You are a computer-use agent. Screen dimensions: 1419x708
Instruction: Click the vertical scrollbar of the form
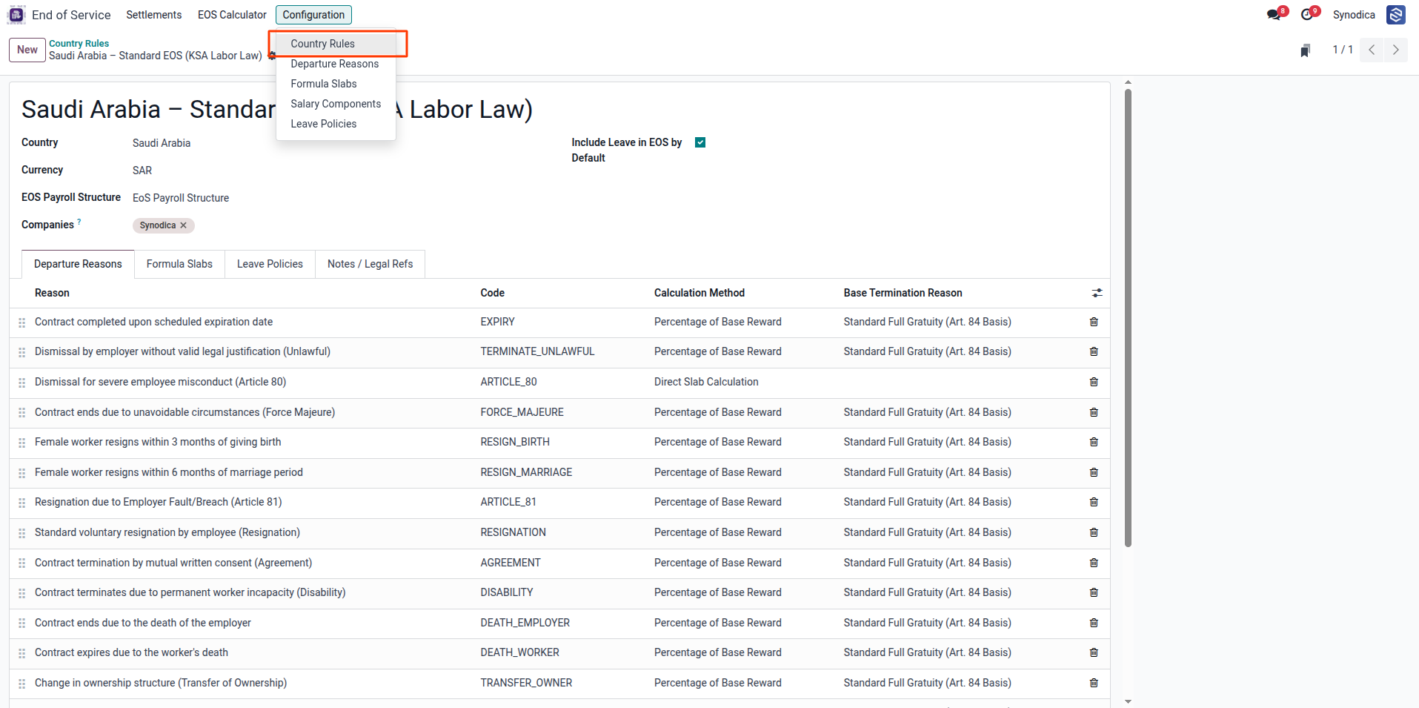tap(1128, 319)
